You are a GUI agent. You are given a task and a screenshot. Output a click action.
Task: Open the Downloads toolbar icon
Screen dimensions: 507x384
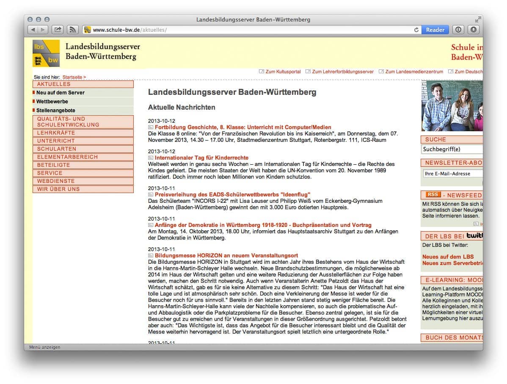point(473,30)
